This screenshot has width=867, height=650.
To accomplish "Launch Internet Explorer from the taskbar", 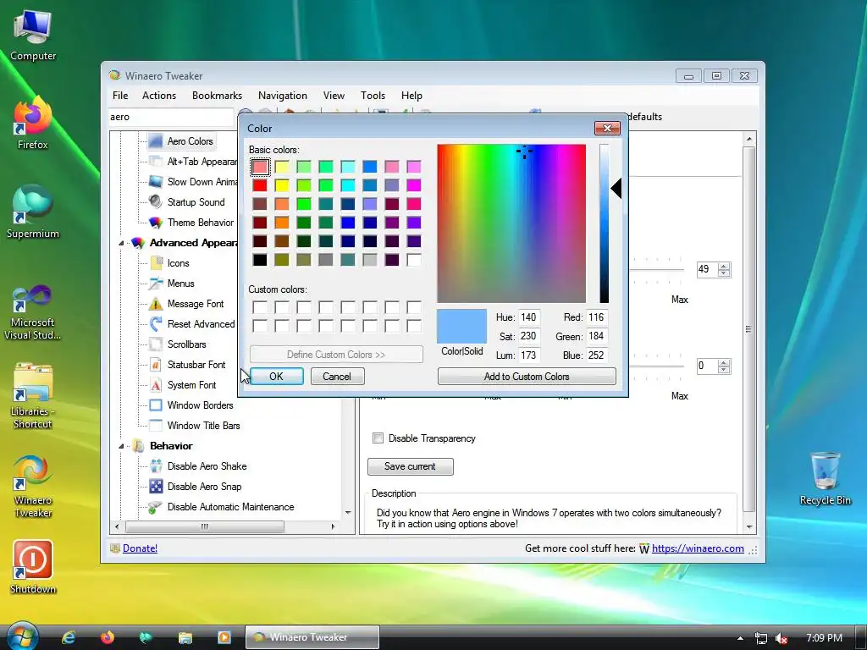I will [69, 637].
